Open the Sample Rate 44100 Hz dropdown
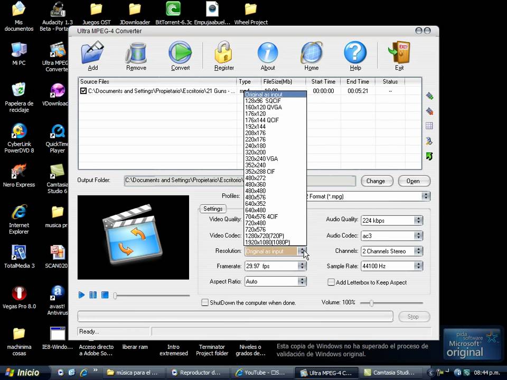The width and height of the screenshot is (507, 380). (x=418, y=266)
